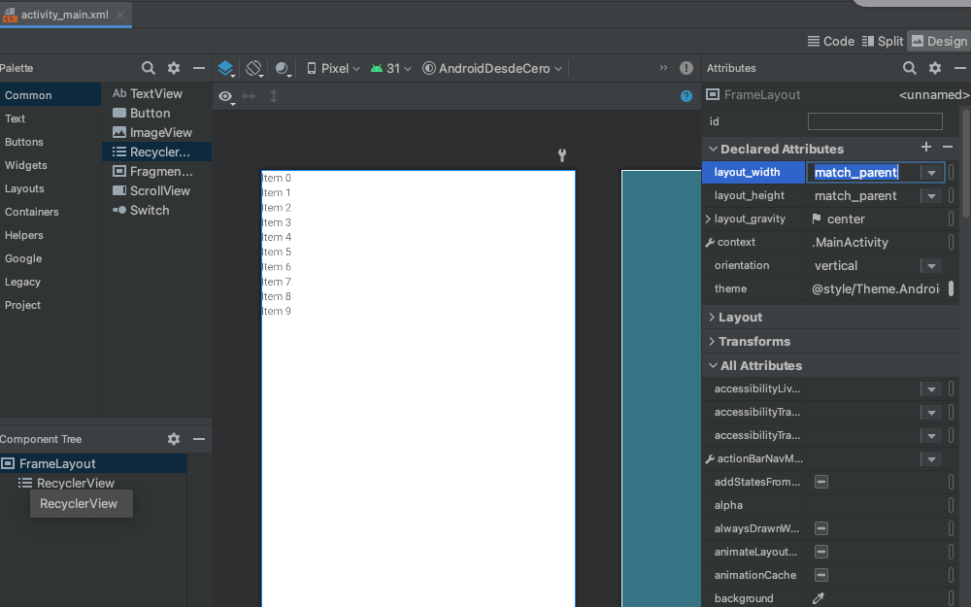Toggle night mode icon in toolbar
The height and width of the screenshot is (607, 971).
(x=283, y=68)
